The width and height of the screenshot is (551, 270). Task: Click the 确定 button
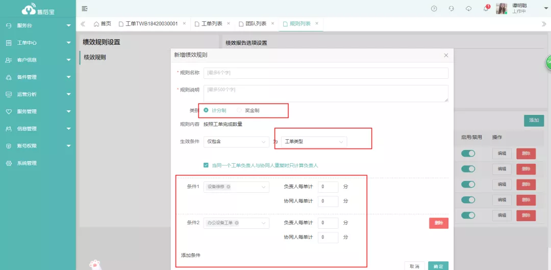[438, 266]
